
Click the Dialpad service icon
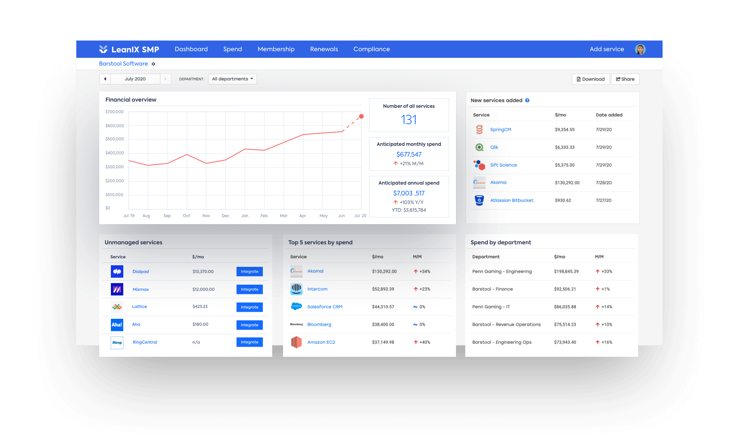(x=117, y=271)
